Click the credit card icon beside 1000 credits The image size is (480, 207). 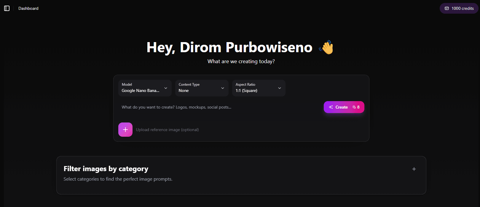click(x=447, y=8)
